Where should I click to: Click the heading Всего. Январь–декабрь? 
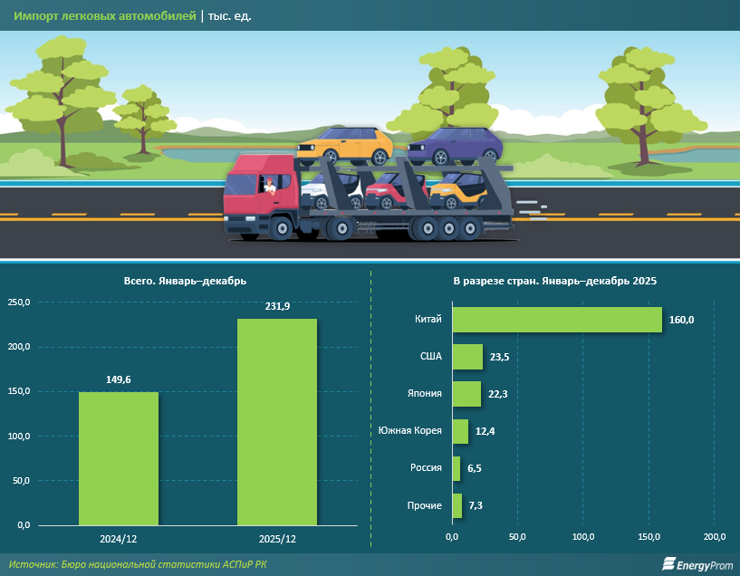tap(185, 282)
